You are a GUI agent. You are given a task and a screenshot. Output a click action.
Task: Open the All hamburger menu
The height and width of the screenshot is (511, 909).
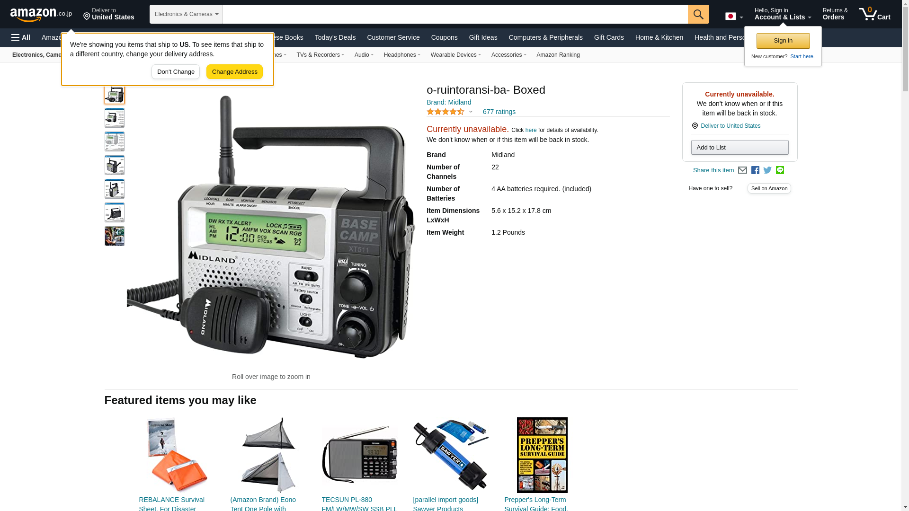(x=21, y=37)
